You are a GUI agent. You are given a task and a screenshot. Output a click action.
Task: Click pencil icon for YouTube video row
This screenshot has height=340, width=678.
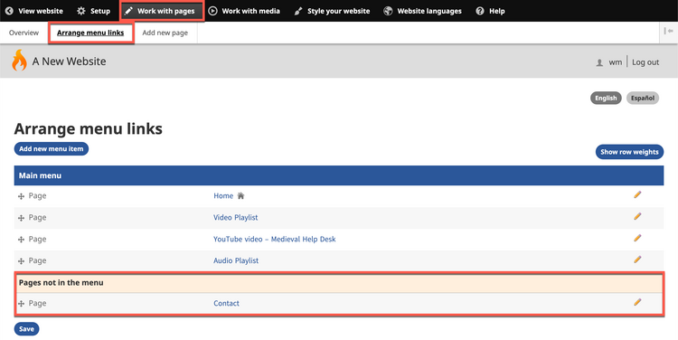coord(637,239)
